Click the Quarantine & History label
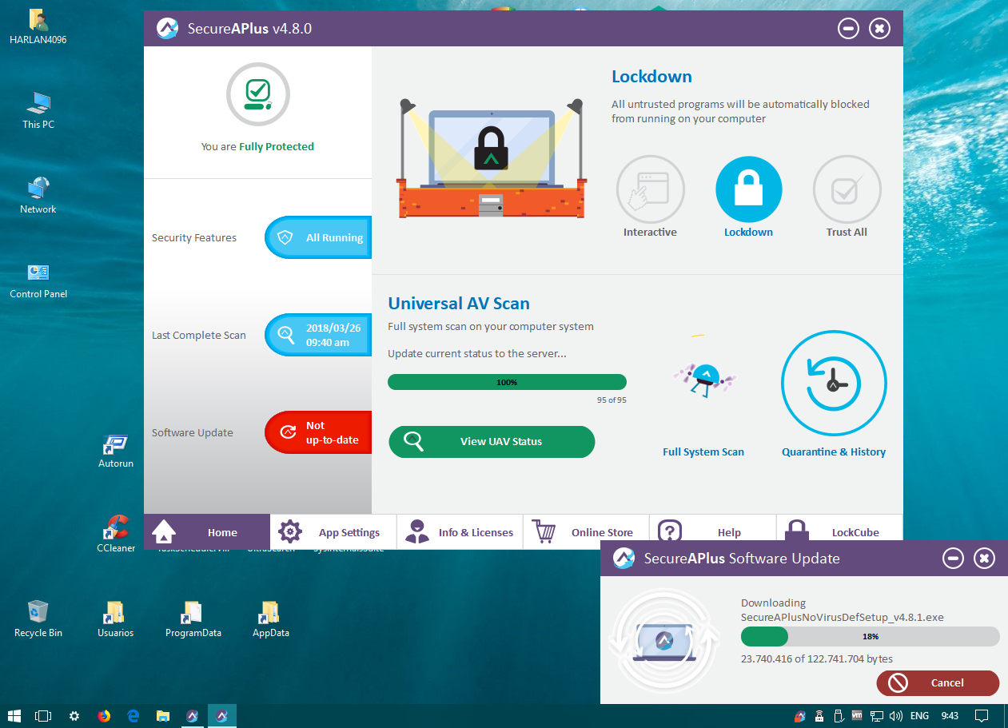The image size is (1008, 728). tap(834, 452)
